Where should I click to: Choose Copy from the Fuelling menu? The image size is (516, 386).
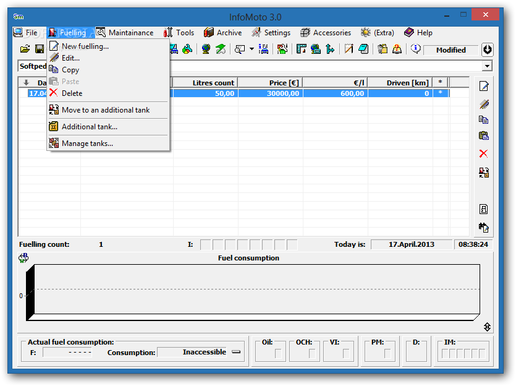[108, 70]
